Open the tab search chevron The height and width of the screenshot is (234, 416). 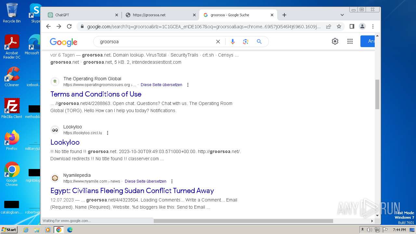click(x=342, y=15)
